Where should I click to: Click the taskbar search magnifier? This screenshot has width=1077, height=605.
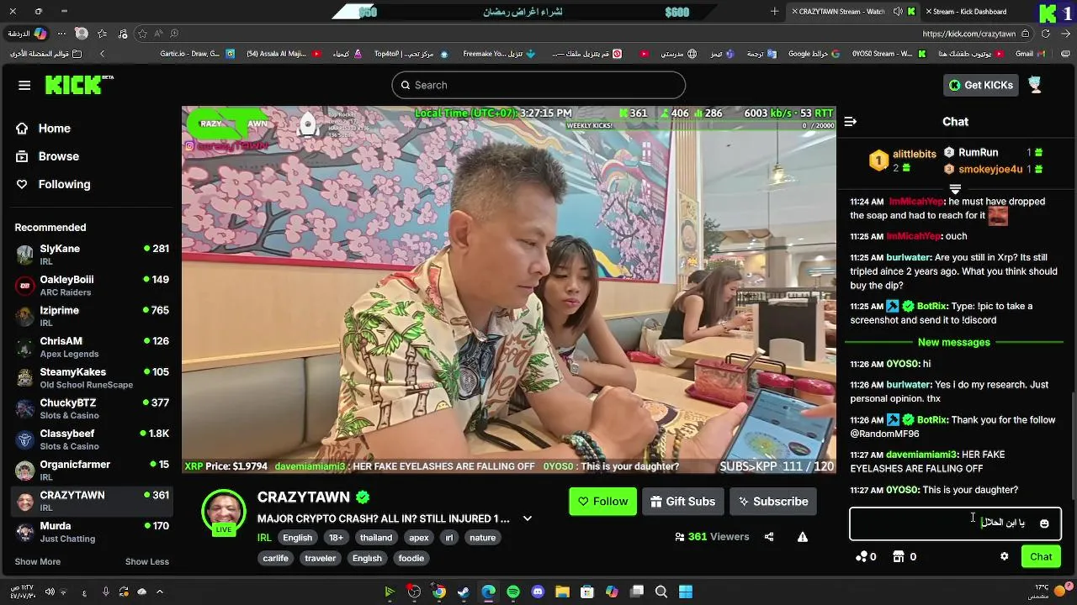pyautogui.click(x=661, y=592)
